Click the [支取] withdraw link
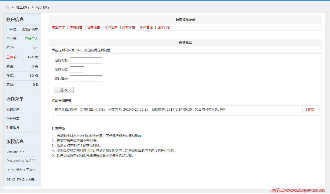Viewport: 330px width, 194px height. pyautogui.click(x=311, y=109)
